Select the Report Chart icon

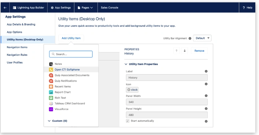pyautogui.click(x=51, y=92)
